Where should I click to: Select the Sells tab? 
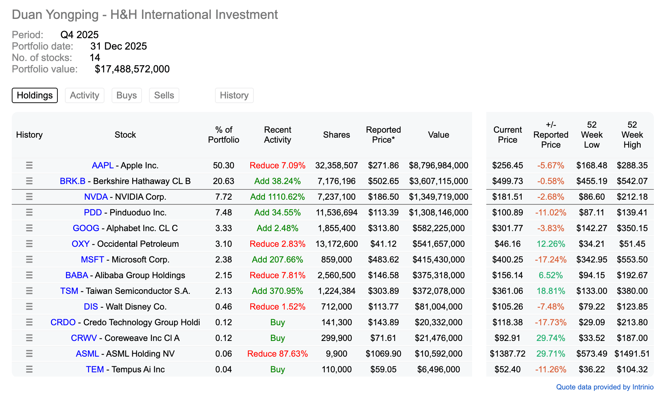coord(164,96)
